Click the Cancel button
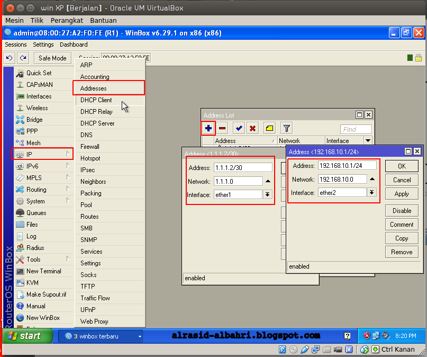Screen dimensions: 427x357 coord(402,180)
